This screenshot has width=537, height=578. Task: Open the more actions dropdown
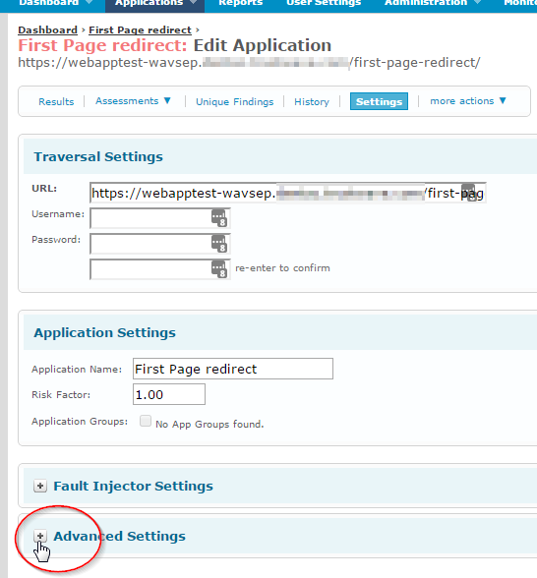[468, 101]
